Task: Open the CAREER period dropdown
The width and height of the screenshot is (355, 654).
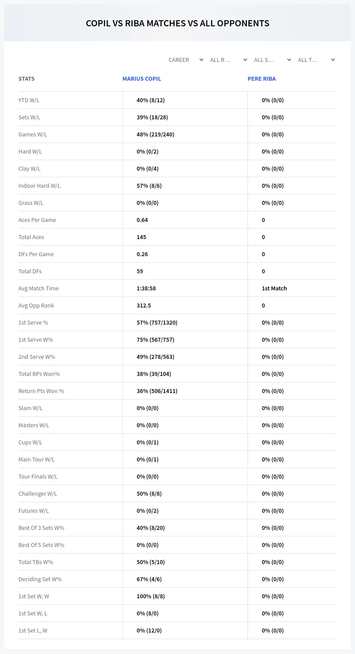Action: click(186, 60)
